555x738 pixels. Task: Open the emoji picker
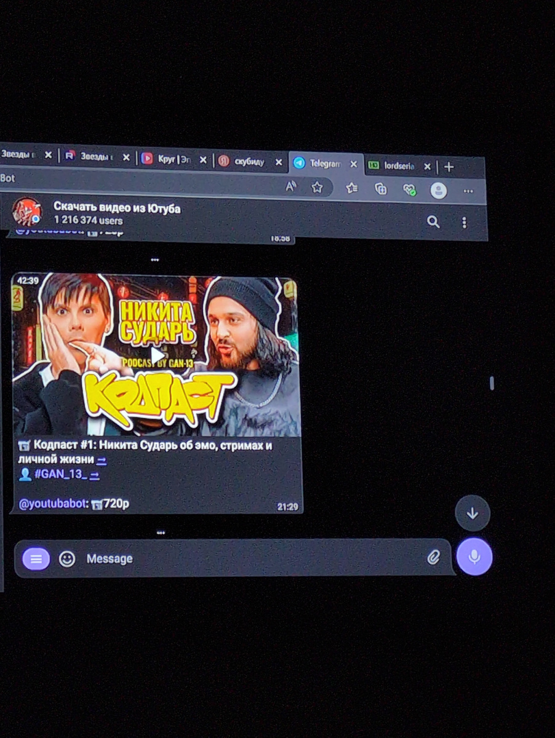point(67,558)
